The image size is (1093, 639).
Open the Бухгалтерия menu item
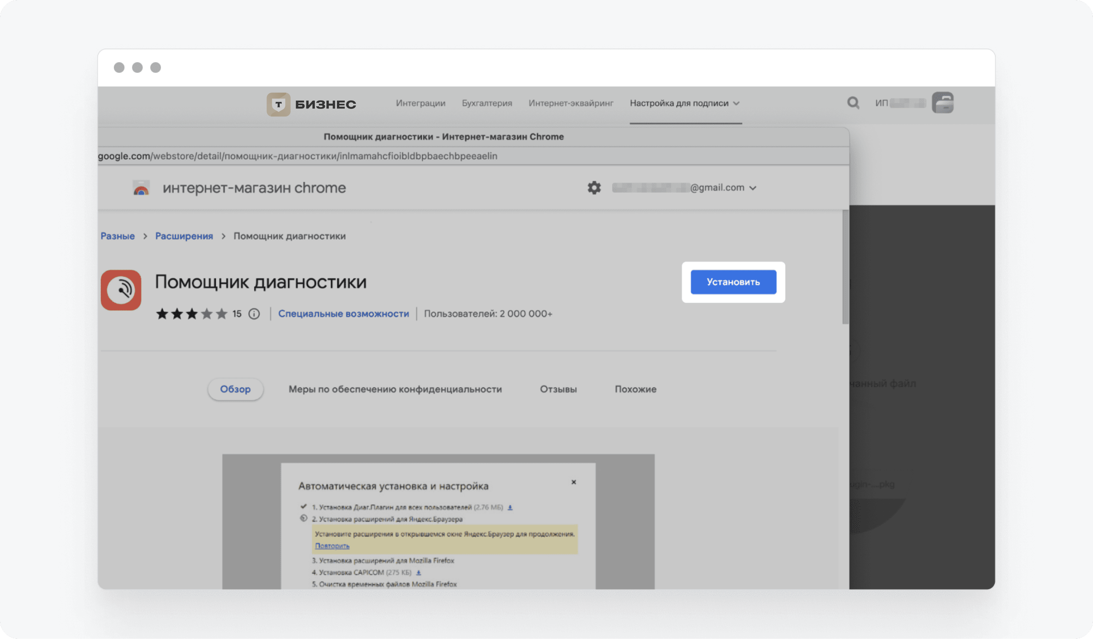pos(487,103)
